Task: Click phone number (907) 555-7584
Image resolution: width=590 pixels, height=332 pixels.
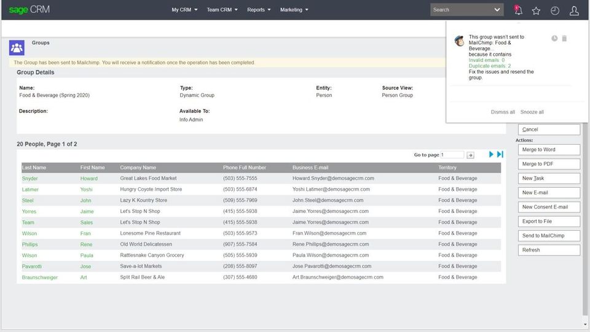Action: pyautogui.click(x=240, y=244)
